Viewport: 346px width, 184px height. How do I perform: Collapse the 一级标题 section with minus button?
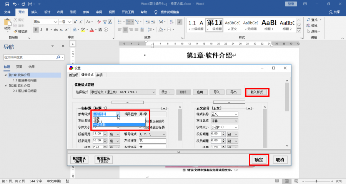[164, 109]
